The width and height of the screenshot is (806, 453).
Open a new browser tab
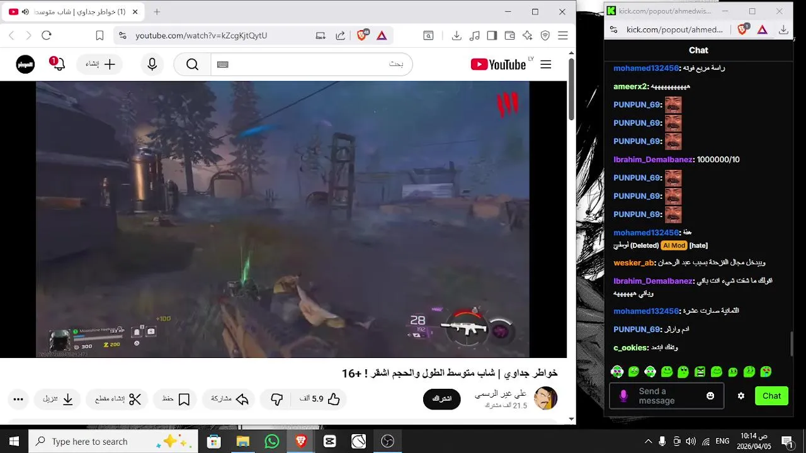[x=157, y=12]
